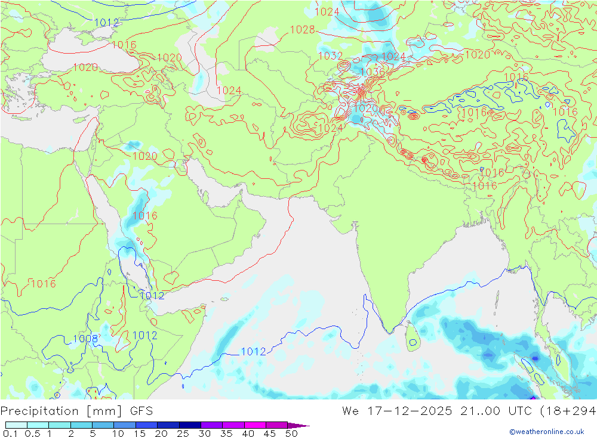
Task: Select the 20–25 mm dark blue legend swatch
Action: 168,425
